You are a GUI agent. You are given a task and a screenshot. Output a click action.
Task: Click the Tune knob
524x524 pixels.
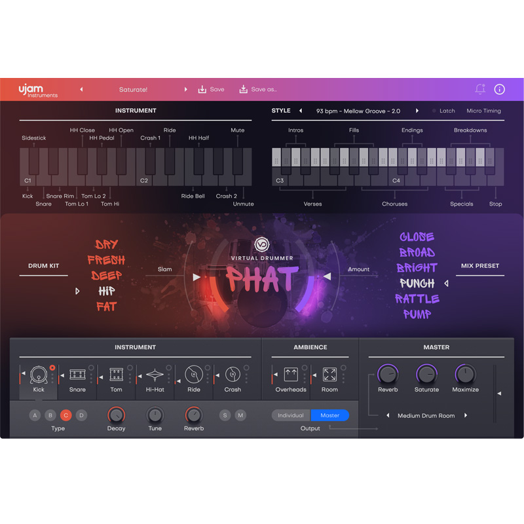point(155,415)
